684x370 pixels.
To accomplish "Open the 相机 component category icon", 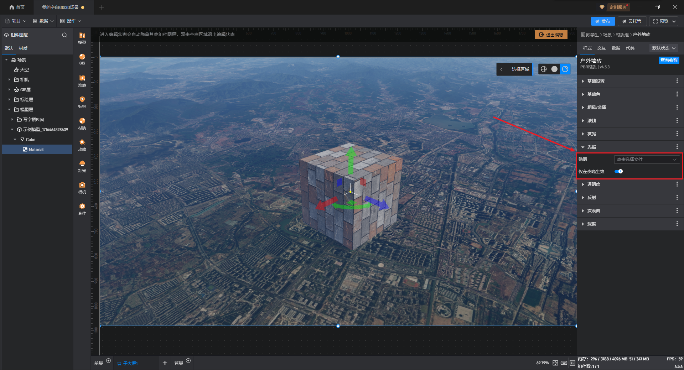I will (82, 187).
